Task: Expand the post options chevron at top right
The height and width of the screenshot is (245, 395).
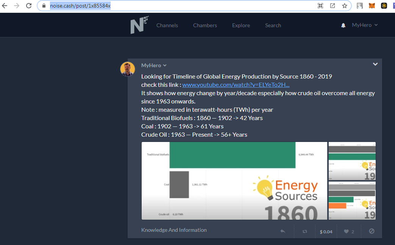Action: (375, 64)
